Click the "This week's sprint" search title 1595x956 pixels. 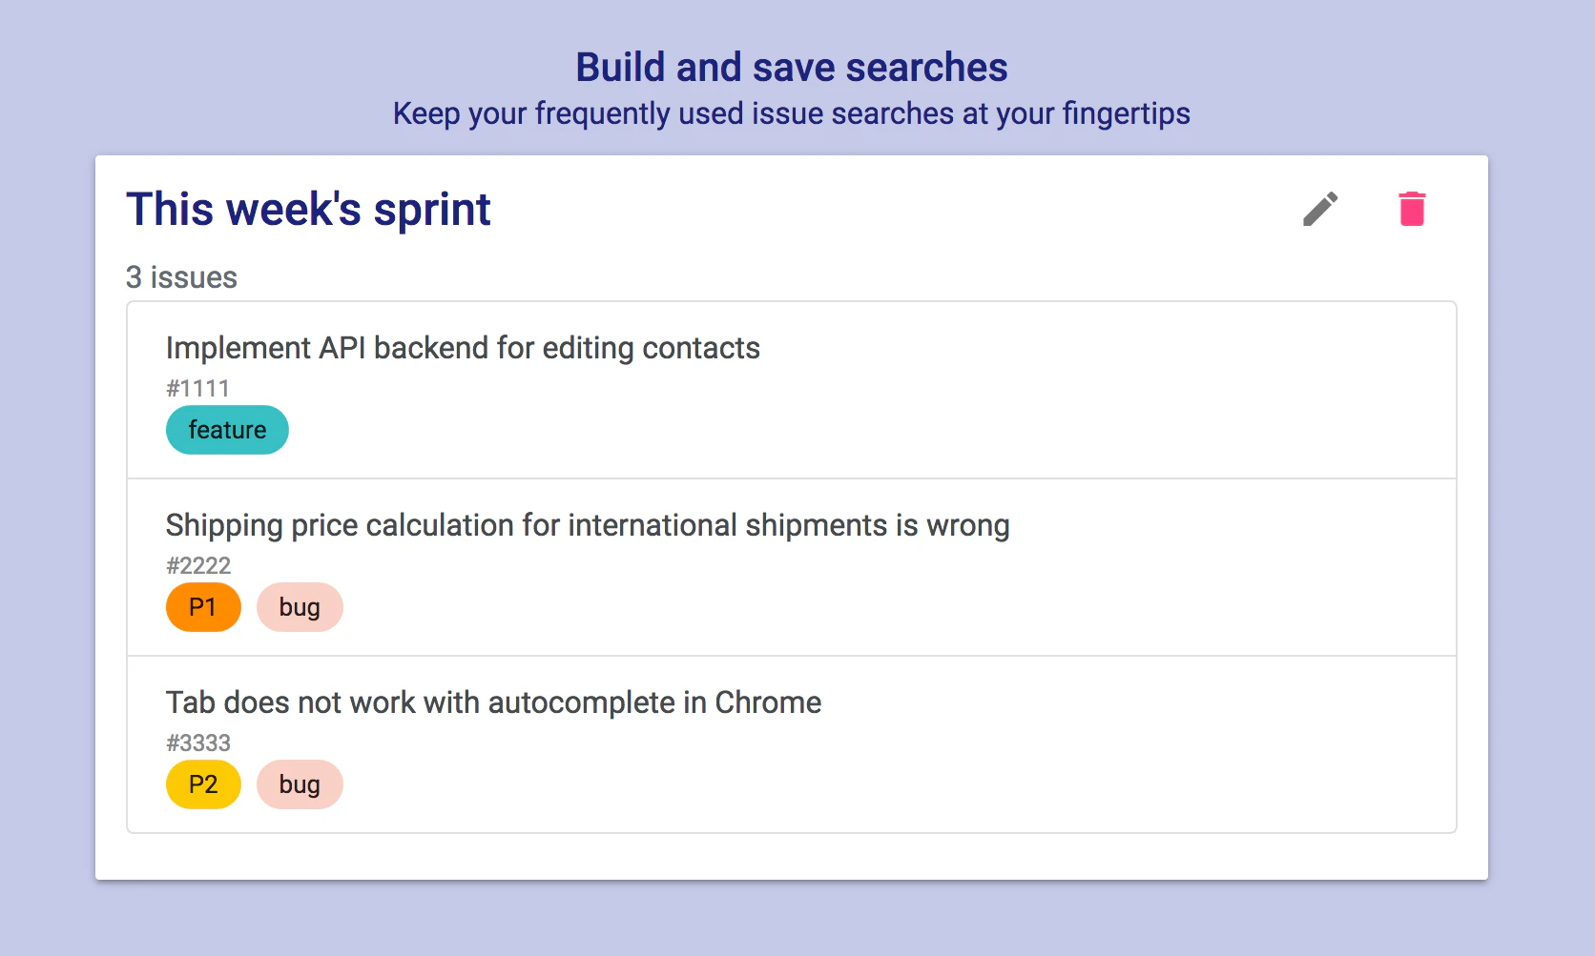[x=308, y=210]
